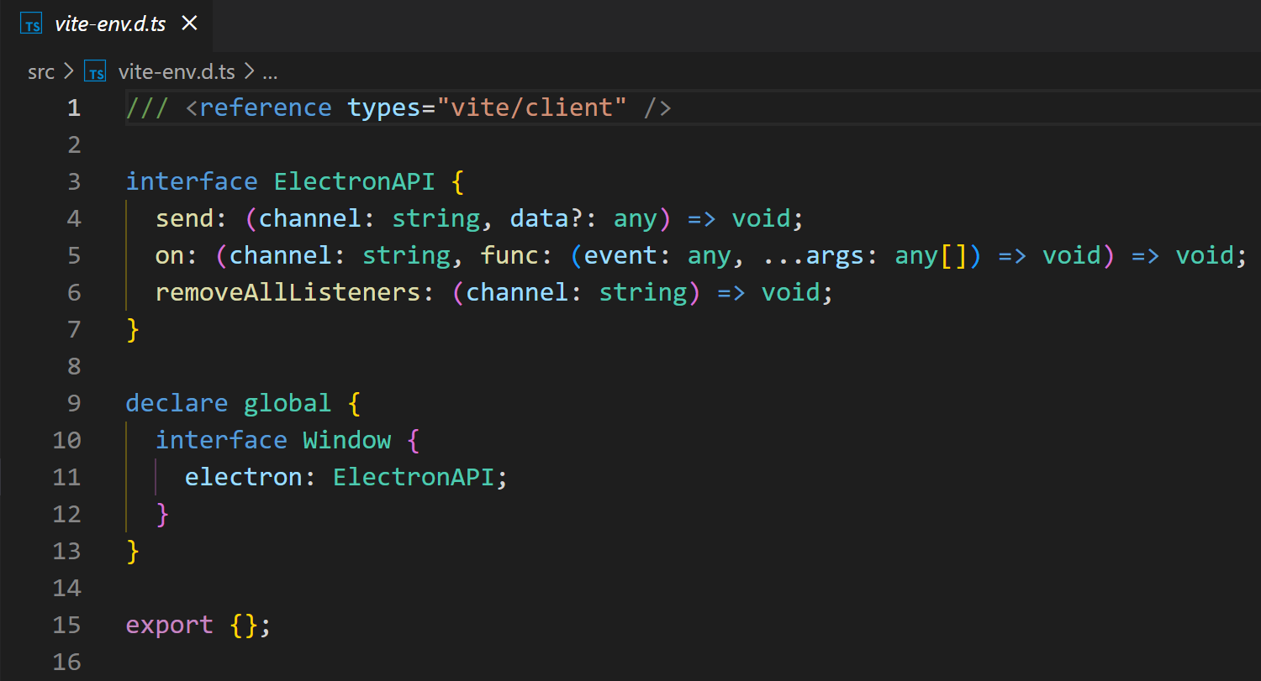Place cursor on the Window interface name
Image resolution: width=1261 pixels, height=681 pixels.
(346, 440)
